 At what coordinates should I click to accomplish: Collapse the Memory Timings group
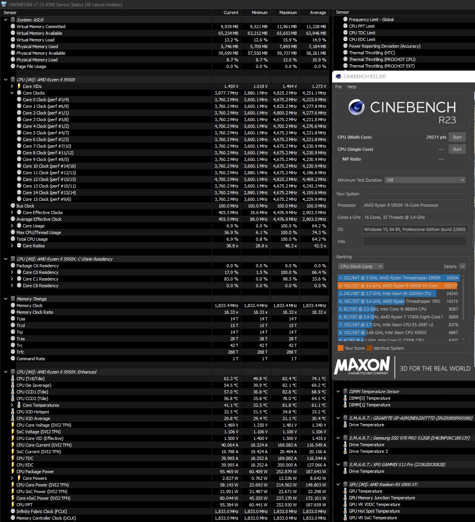[5, 299]
